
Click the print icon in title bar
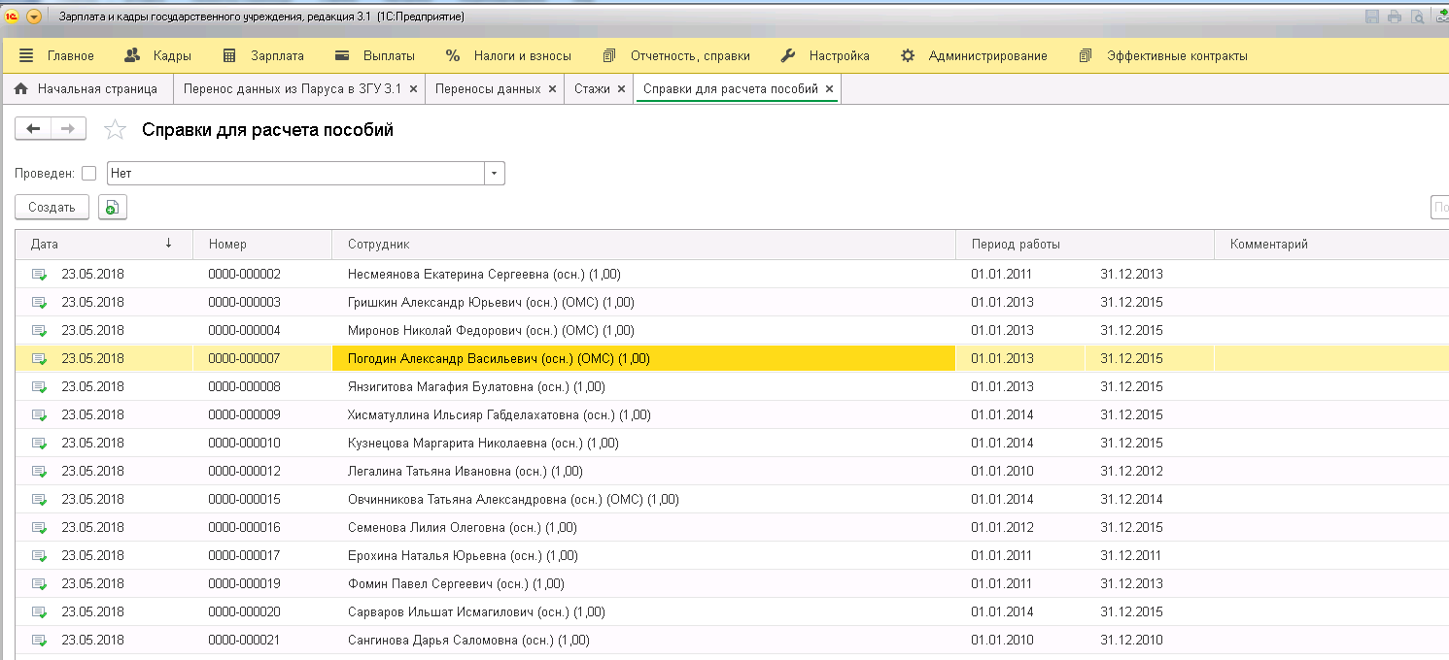click(1395, 16)
